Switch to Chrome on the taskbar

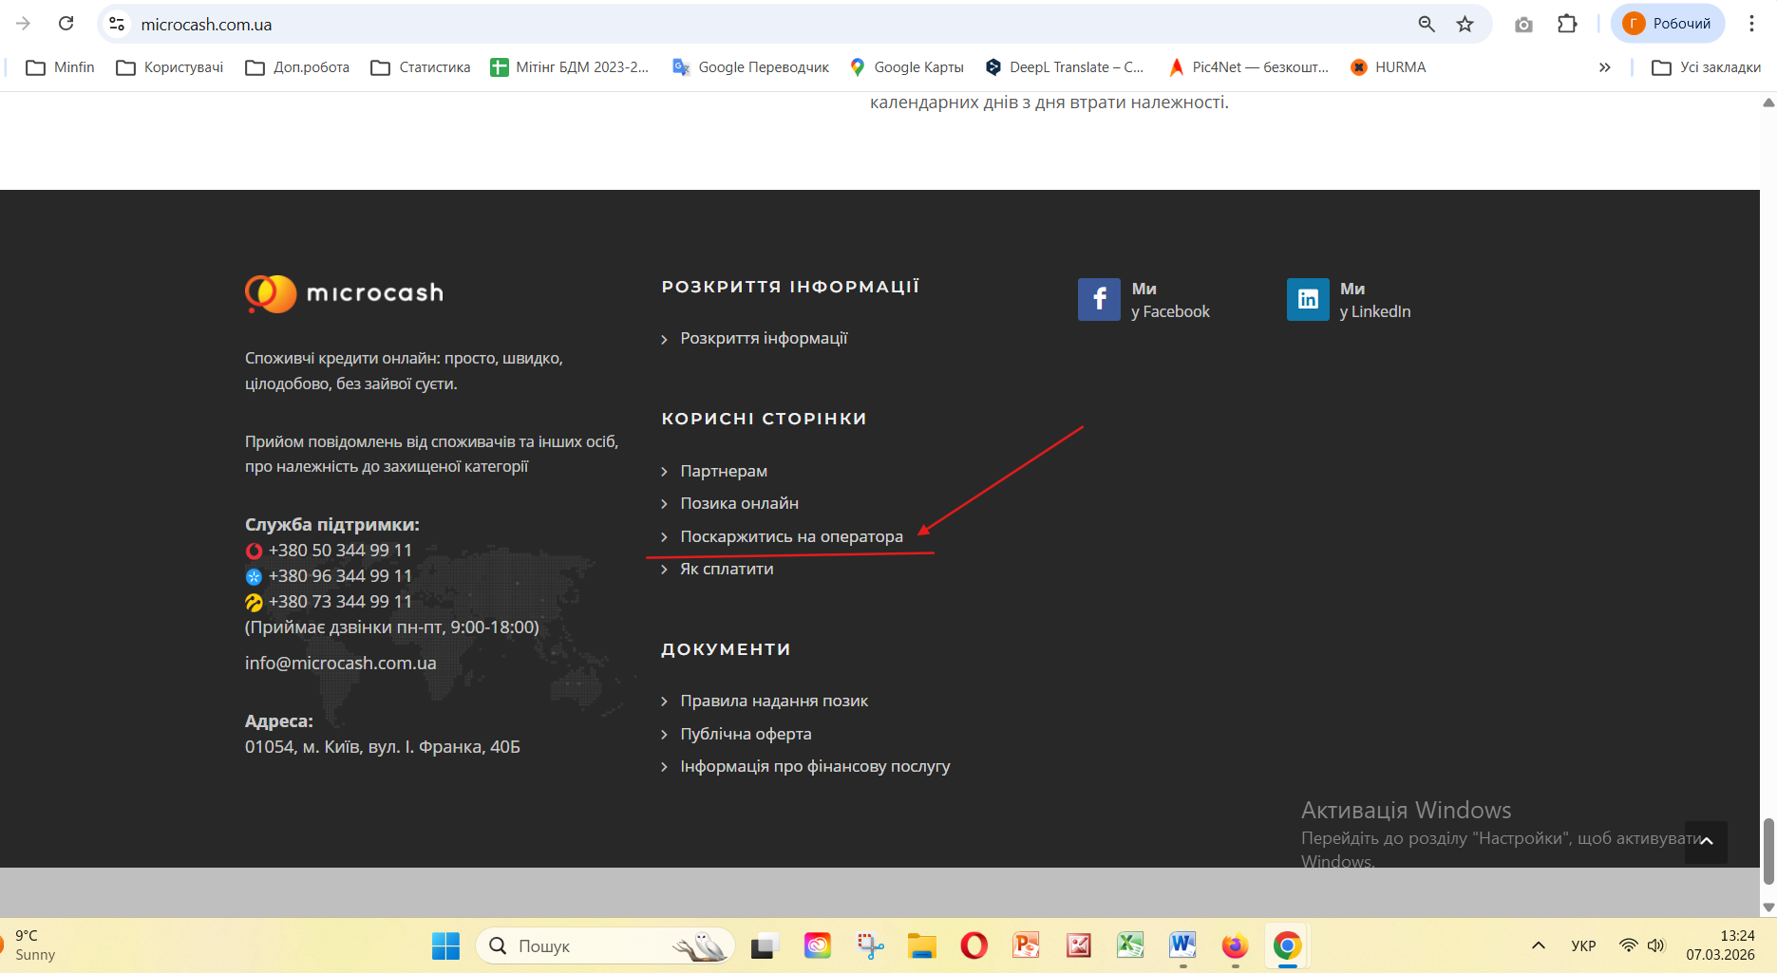(1287, 945)
